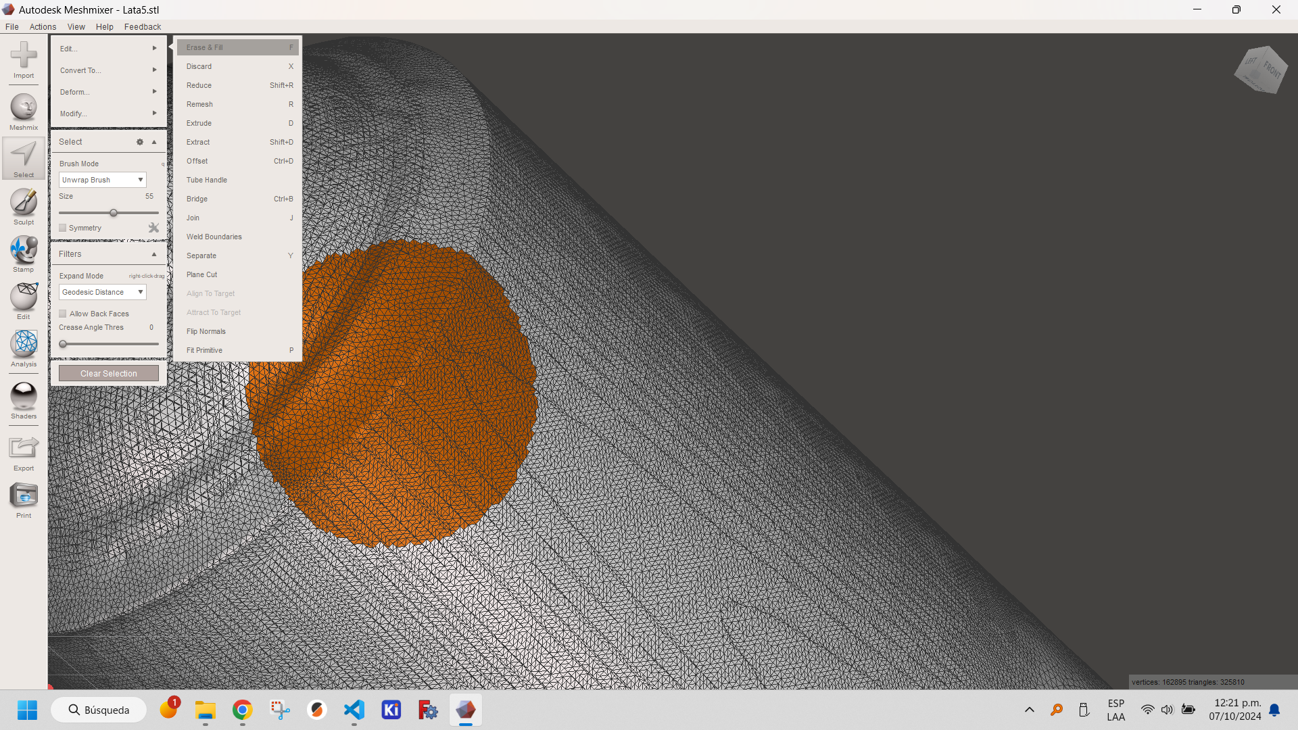Screen dimensions: 1298x730
Task: Choose Erase & Fill from Edit submenu
Action: pos(238,47)
